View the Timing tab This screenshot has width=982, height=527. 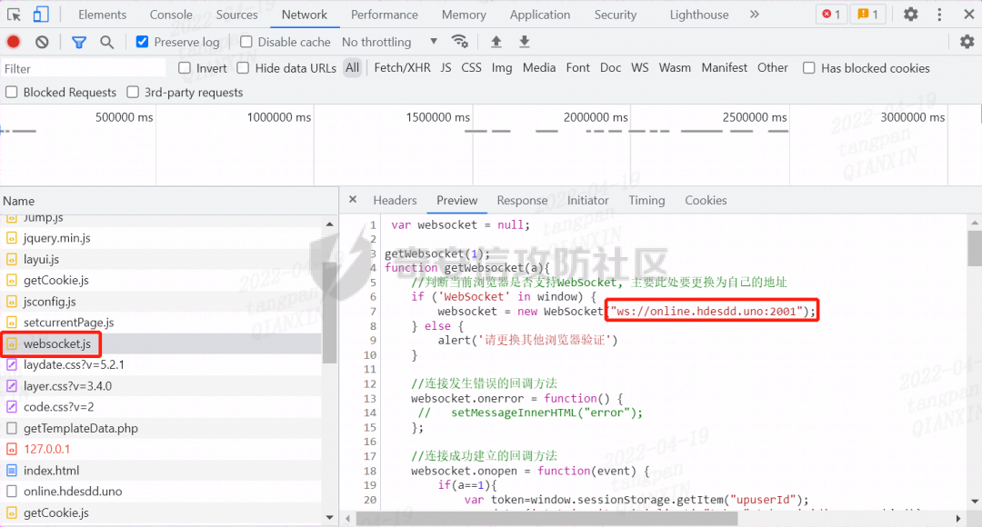click(646, 200)
